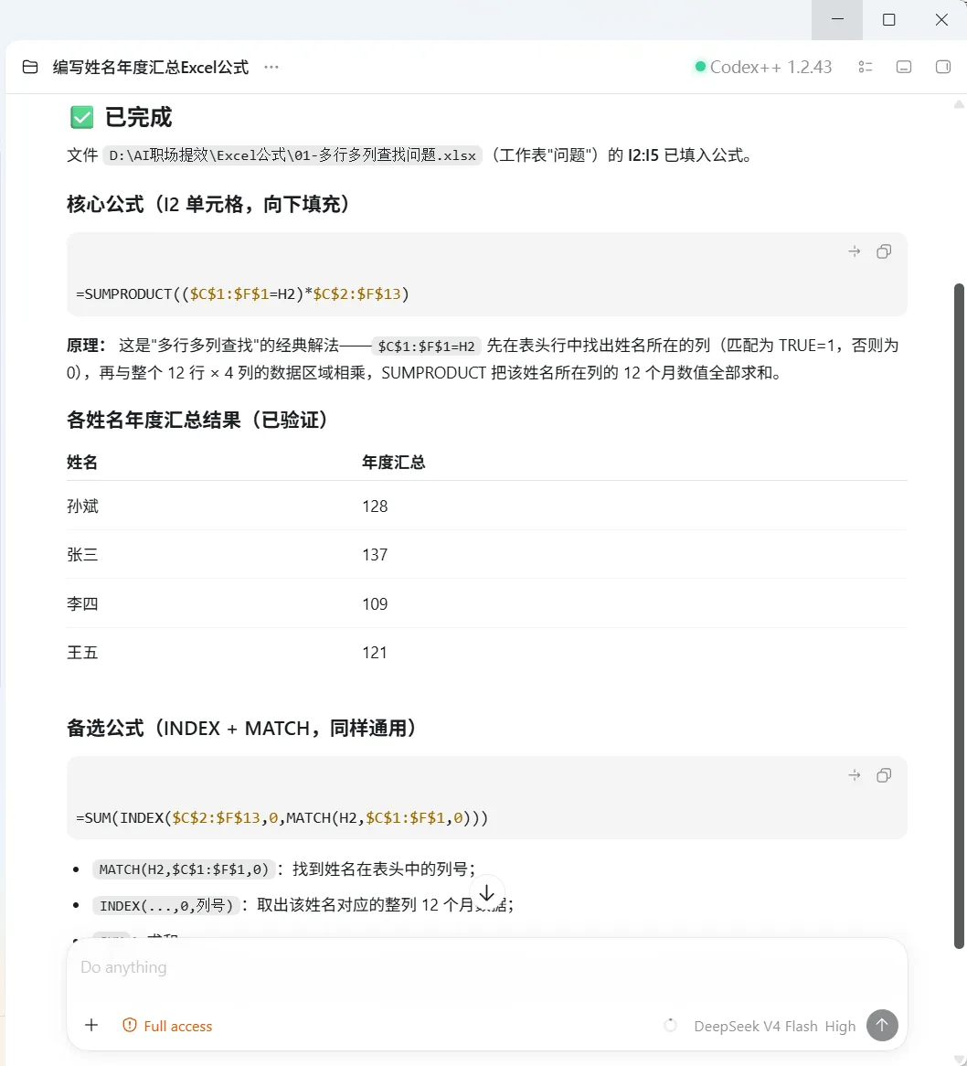
Task: Open the DeepSeek V4 Flash model selector
Action: click(774, 1026)
